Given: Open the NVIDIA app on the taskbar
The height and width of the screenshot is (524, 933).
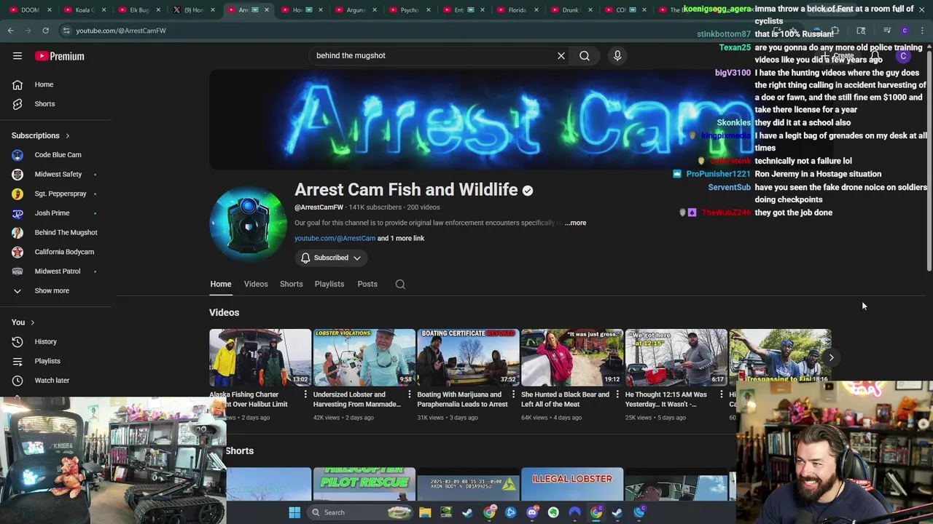Looking at the screenshot, I should coord(446,512).
